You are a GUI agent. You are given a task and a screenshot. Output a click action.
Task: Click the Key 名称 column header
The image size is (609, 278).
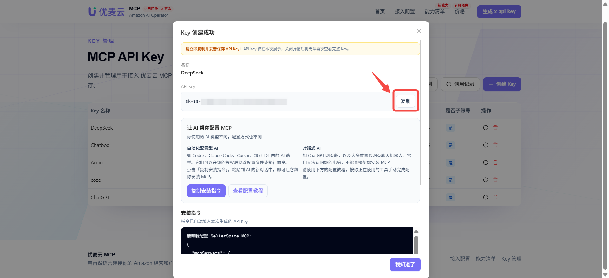point(101,111)
